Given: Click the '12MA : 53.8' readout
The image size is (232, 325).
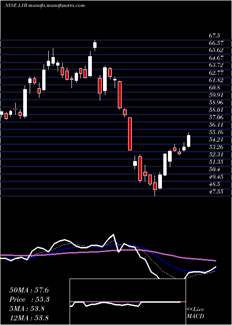Looking at the screenshot, I should (x=29, y=318).
